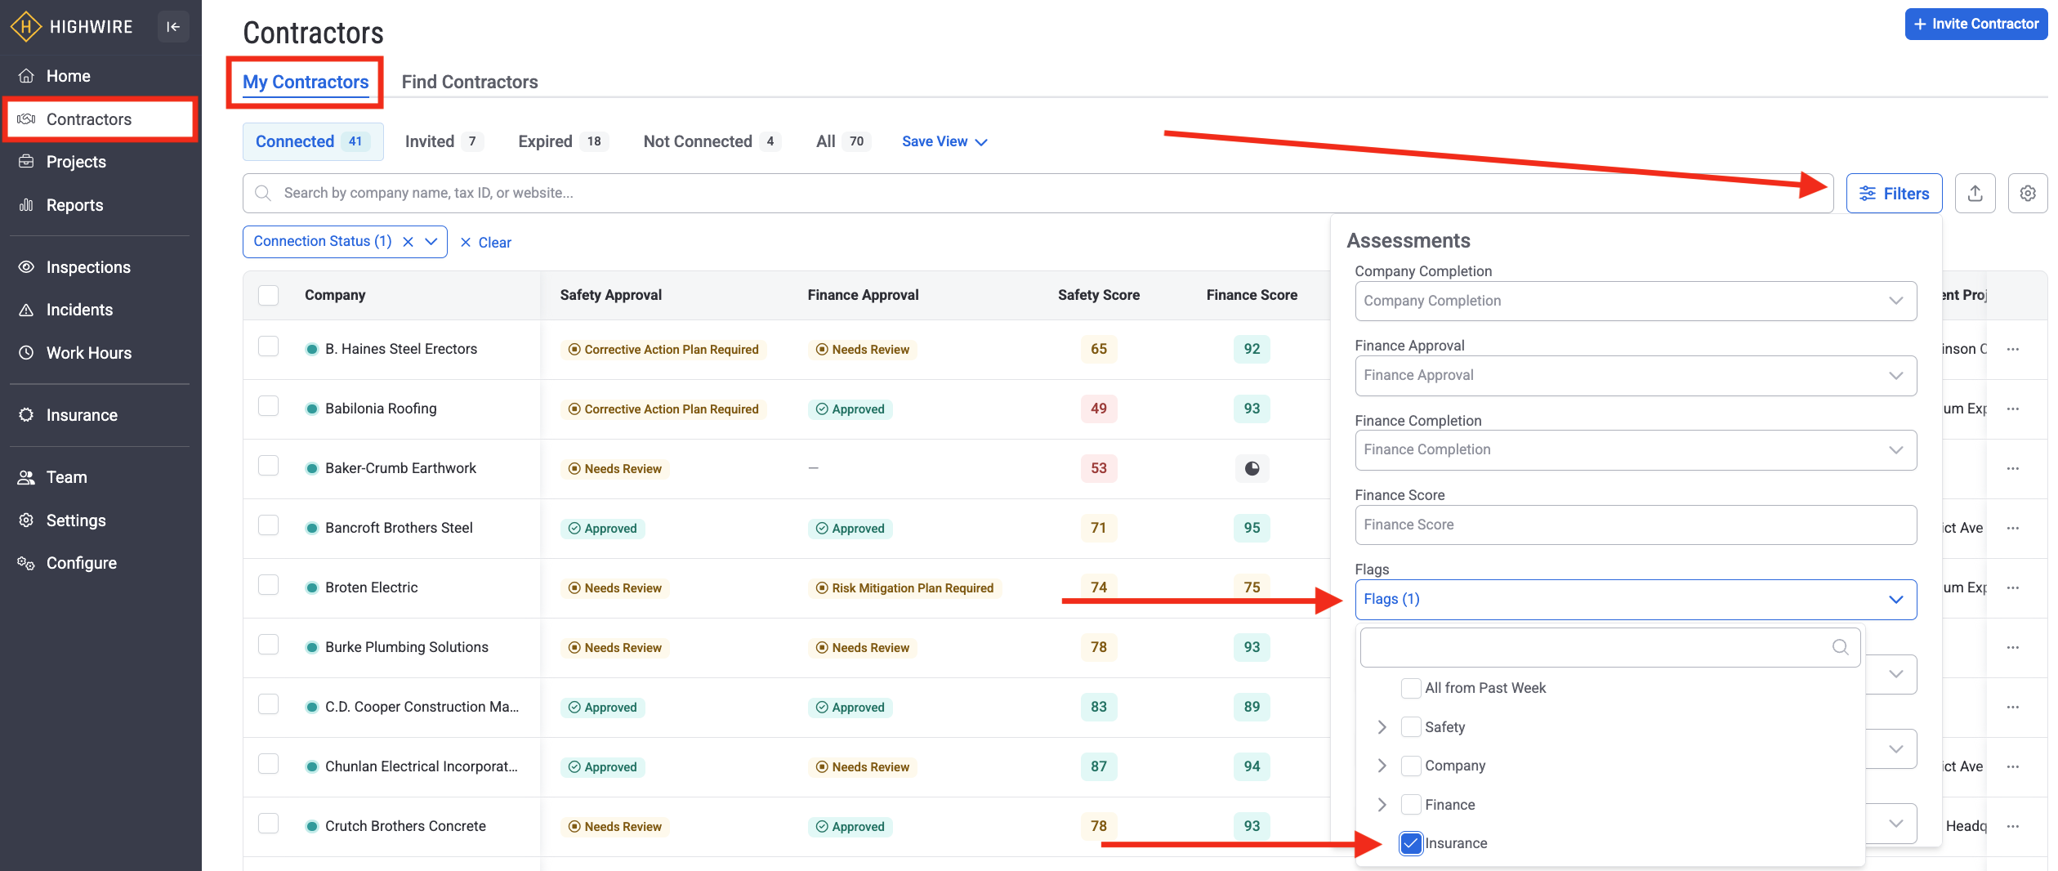Remove Connection Status filter with X icon

pos(408,242)
